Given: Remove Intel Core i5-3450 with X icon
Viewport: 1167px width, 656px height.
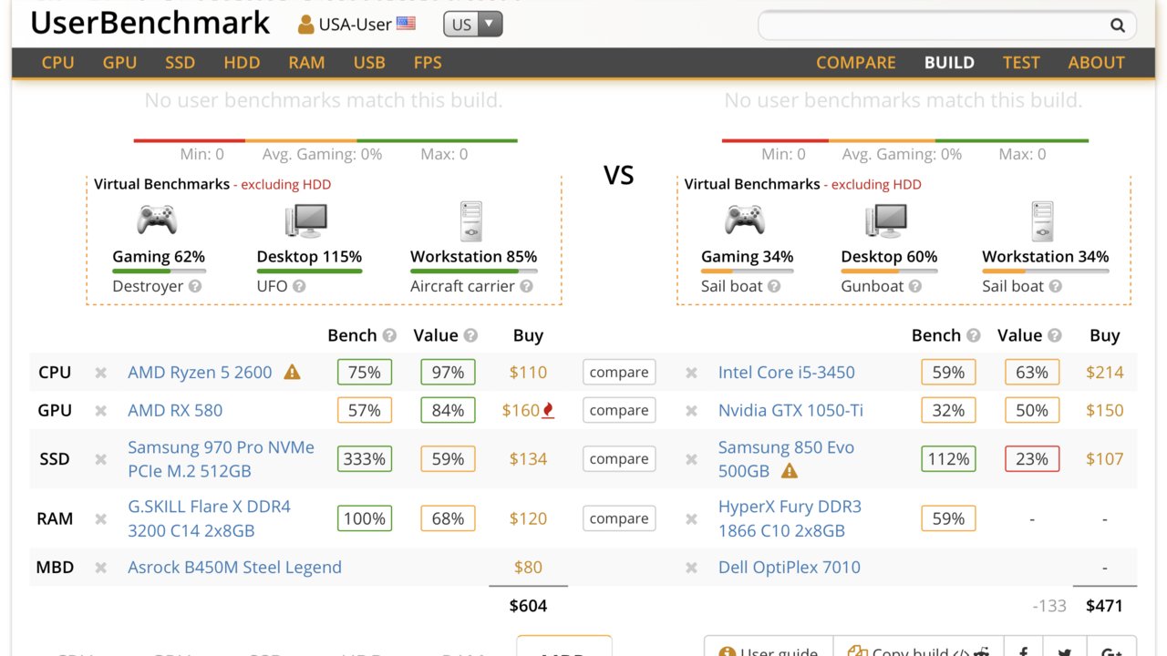Looking at the screenshot, I should 692,373.
